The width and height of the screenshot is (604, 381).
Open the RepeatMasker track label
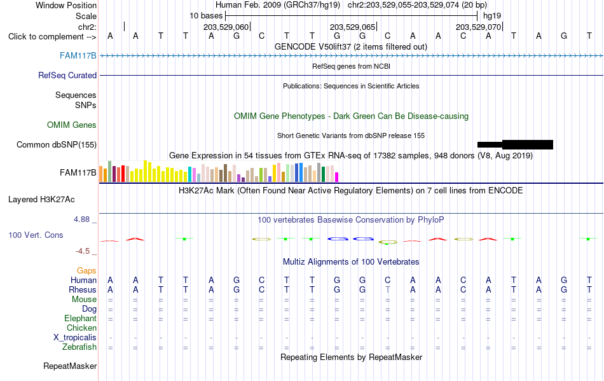(x=70, y=366)
